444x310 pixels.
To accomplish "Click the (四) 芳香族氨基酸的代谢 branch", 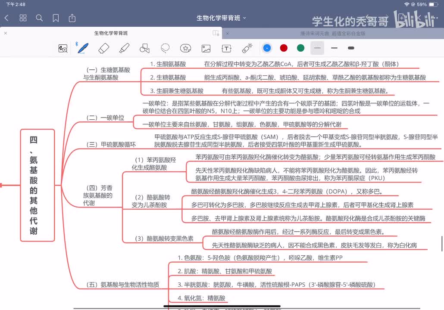I will tap(98, 195).
